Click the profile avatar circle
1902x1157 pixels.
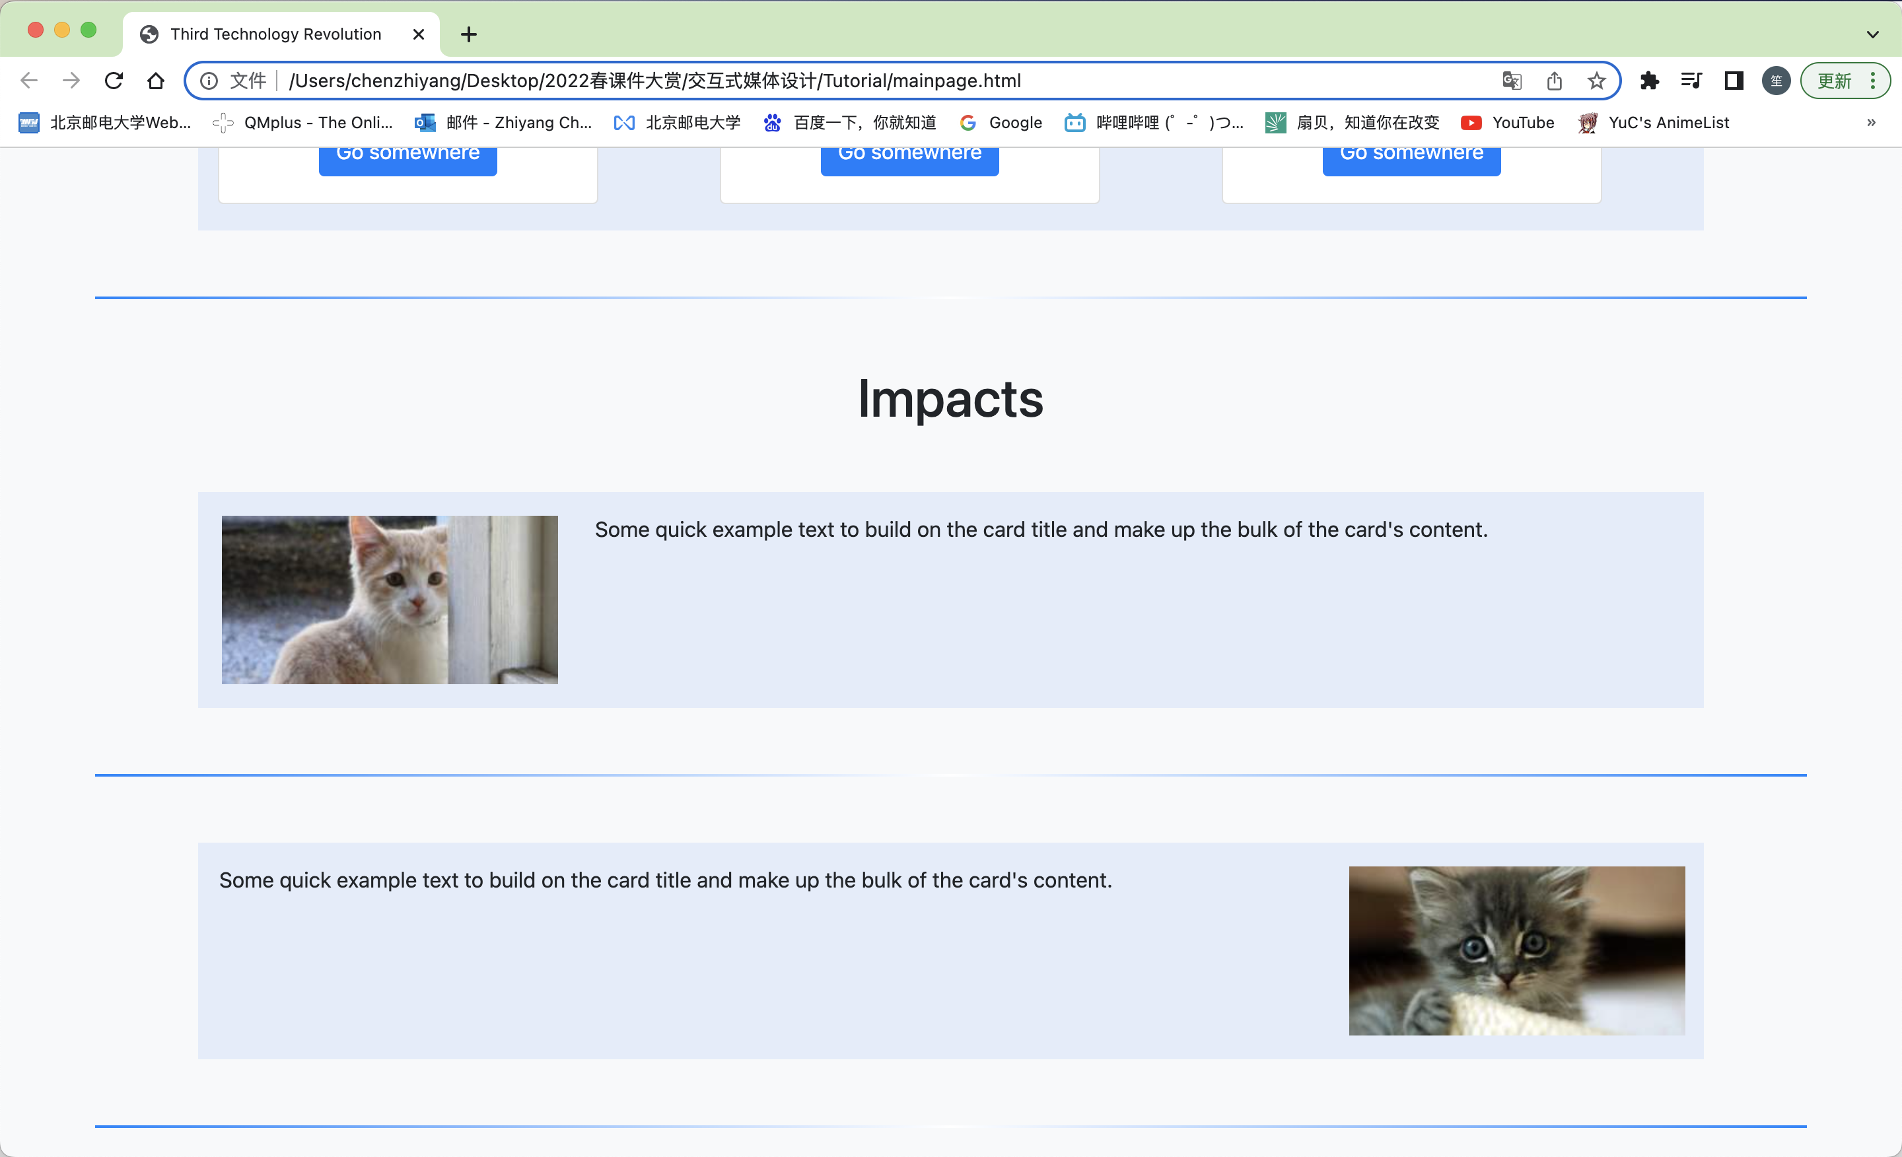tap(1775, 81)
